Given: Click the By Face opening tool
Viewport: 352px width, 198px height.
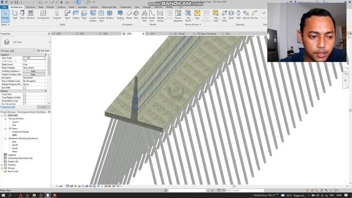Looking at the screenshot, I should pyautogui.click(x=224, y=16).
